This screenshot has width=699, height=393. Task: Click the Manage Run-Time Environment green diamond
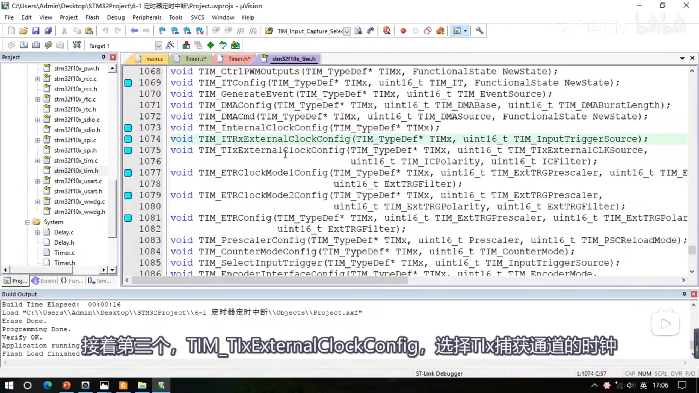tap(211, 45)
